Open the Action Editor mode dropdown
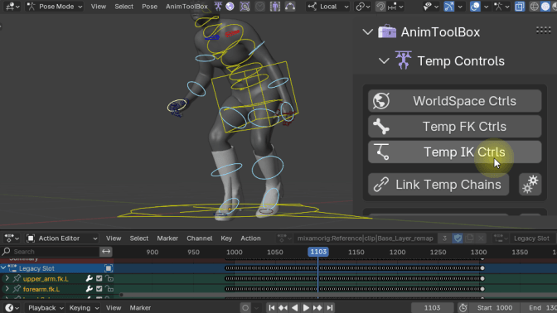The height and width of the screenshot is (313, 557). point(62,238)
